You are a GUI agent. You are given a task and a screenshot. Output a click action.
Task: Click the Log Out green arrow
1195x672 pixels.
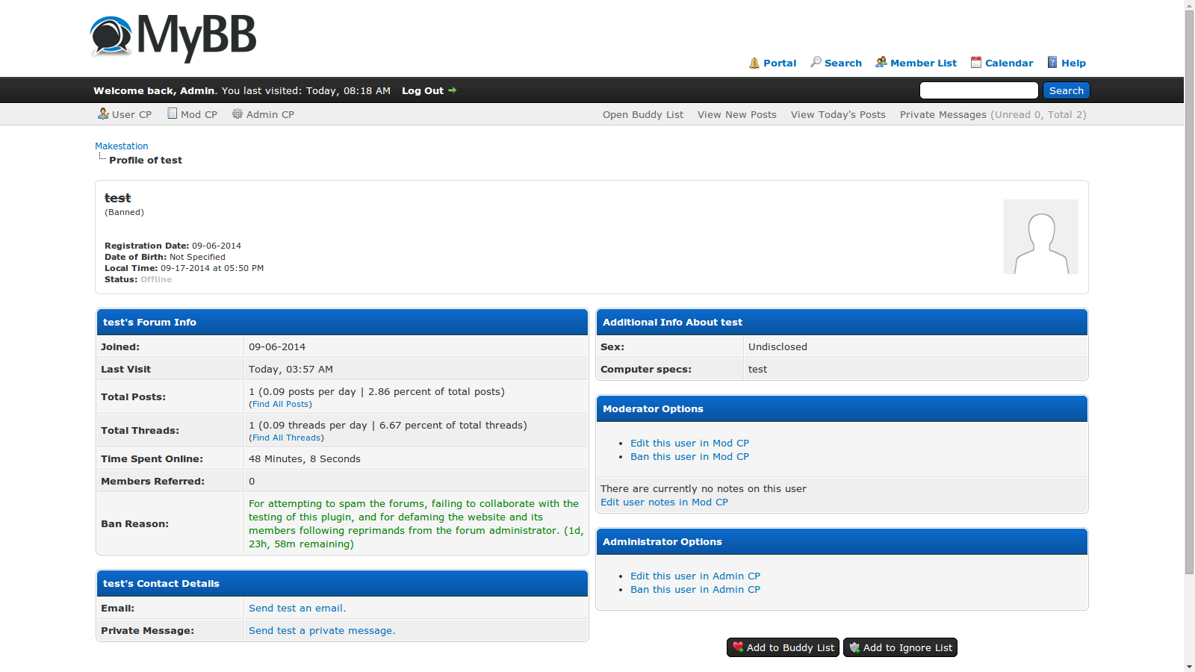(x=452, y=90)
